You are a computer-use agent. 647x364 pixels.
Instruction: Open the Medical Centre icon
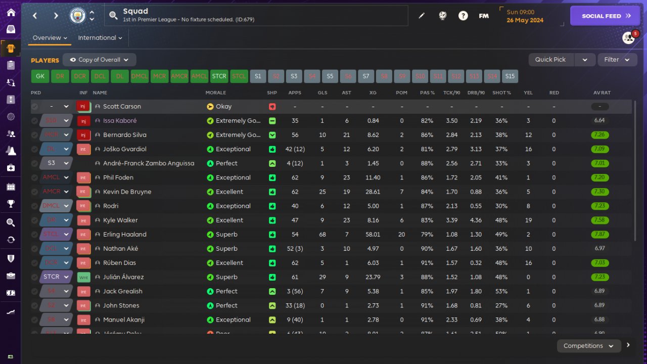(11, 167)
